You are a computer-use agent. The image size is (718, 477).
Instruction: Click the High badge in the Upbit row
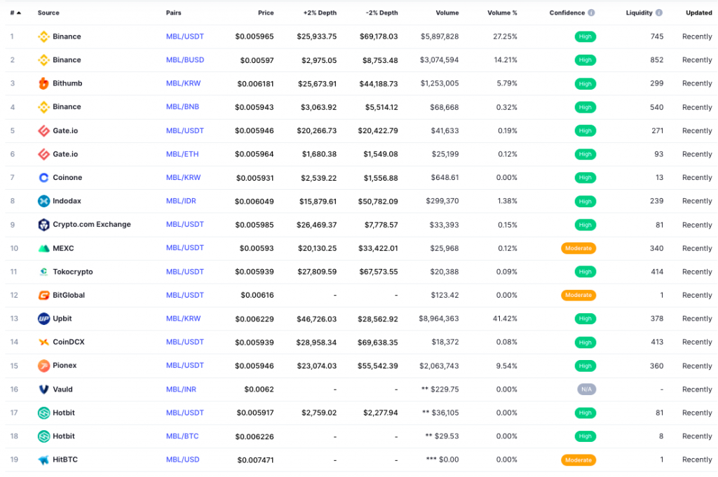[585, 319]
